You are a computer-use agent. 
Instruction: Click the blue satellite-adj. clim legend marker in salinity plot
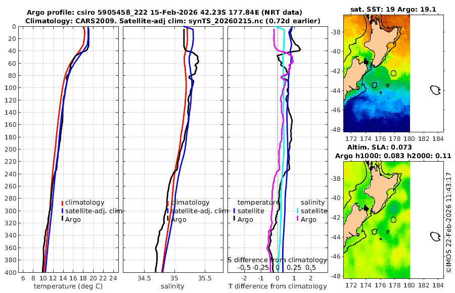click(168, 211)
